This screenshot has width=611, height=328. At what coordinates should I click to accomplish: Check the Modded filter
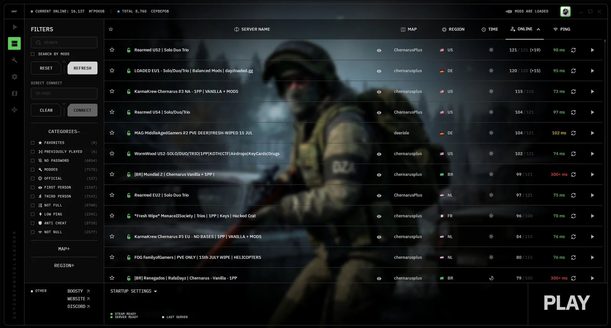[x=33, y=169]
